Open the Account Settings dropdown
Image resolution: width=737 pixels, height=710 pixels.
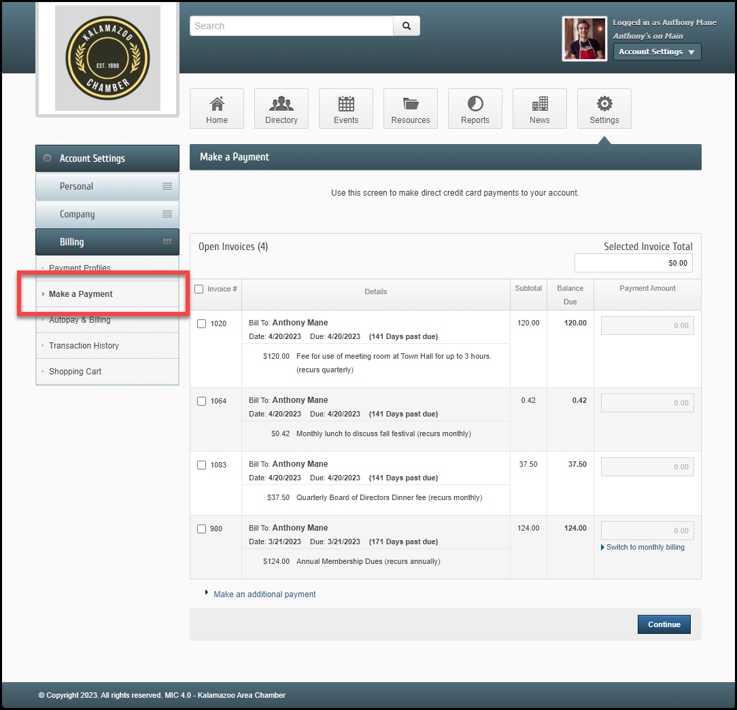[656, 52]
